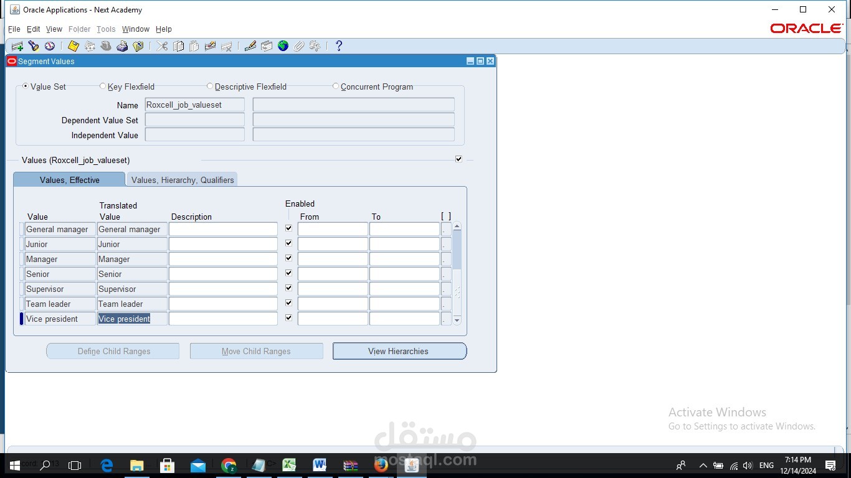
Task: Click the Attachments paperclip icon
Action: click(299, 46)
